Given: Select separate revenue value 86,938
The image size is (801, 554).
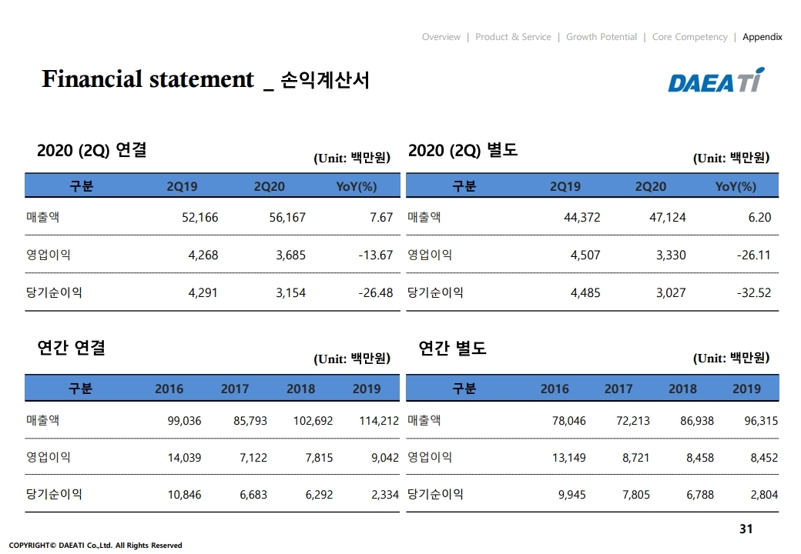Looking at the screenshot, I should click(697, 421).
